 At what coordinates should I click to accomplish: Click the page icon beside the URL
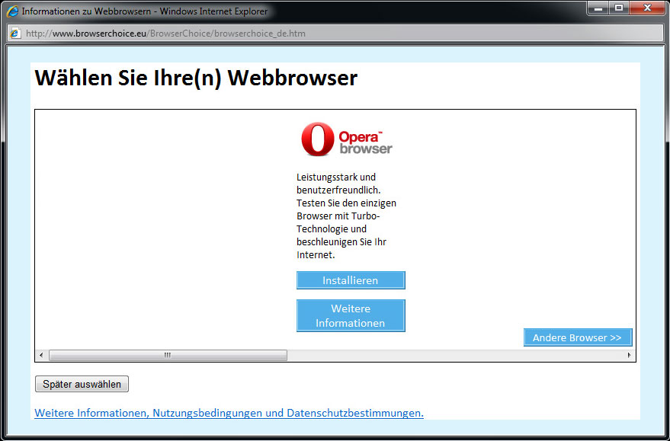click(15, 34)
